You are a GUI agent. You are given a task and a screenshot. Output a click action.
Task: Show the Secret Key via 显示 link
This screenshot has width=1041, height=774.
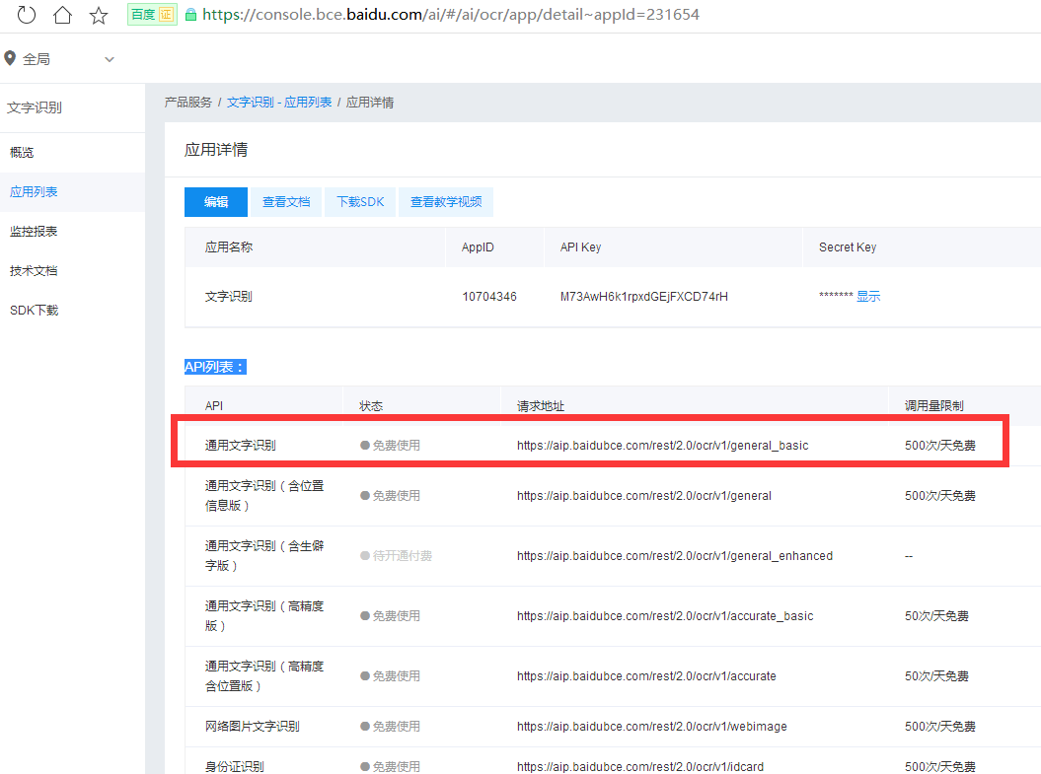pyautogui.click(x=868, y=297)
